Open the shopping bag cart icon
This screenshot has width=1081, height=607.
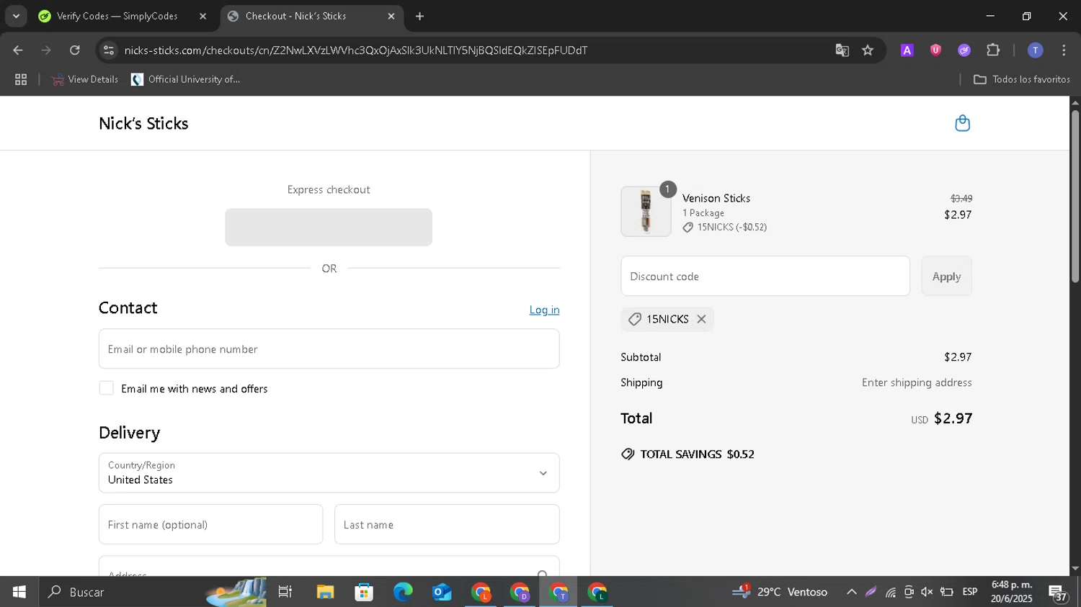962,123
